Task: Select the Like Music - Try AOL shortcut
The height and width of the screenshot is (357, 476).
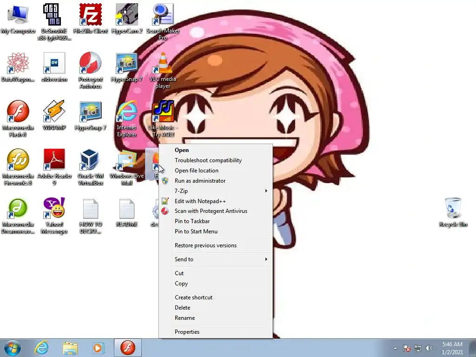Action: [x=163, y=119]
